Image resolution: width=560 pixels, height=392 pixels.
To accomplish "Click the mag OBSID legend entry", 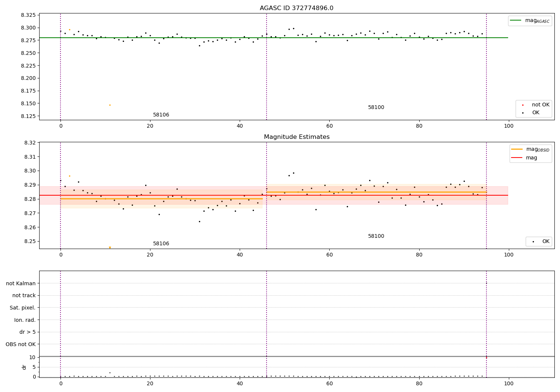I will [530, 149].
